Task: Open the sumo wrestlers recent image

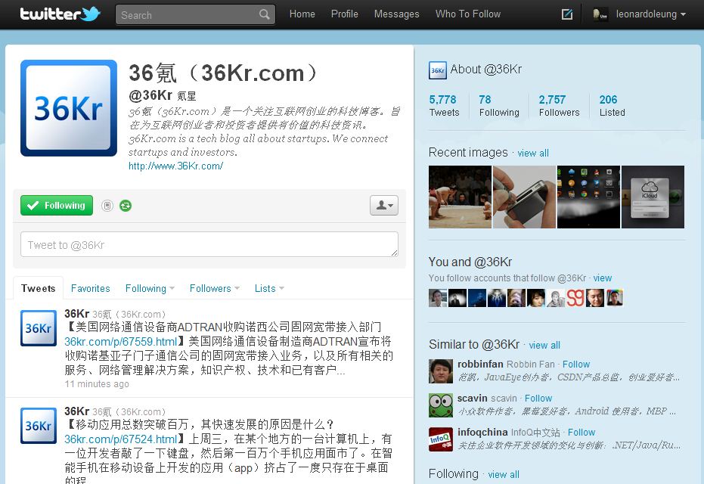Action: point(461,197)
